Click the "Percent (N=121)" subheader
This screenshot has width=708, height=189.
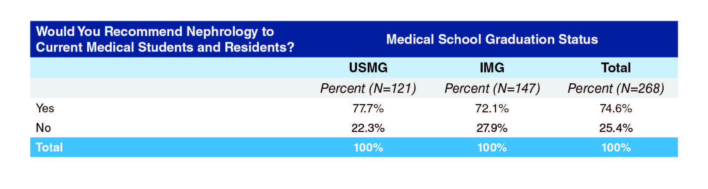pos(368,88)
